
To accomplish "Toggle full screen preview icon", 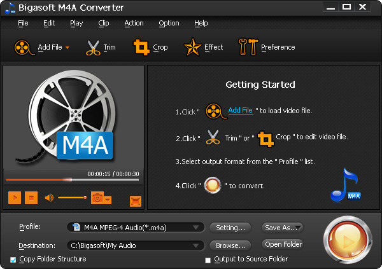I will [x=136, y=201].
